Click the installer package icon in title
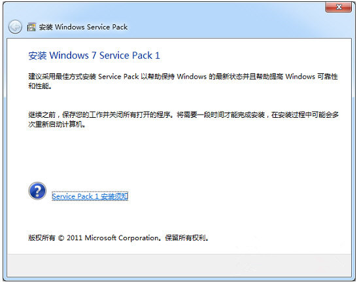357x282 pixels. (x=31, y=27)
